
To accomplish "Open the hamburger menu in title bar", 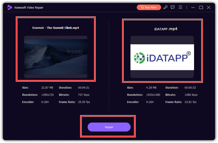I will [x=180, y=7].
